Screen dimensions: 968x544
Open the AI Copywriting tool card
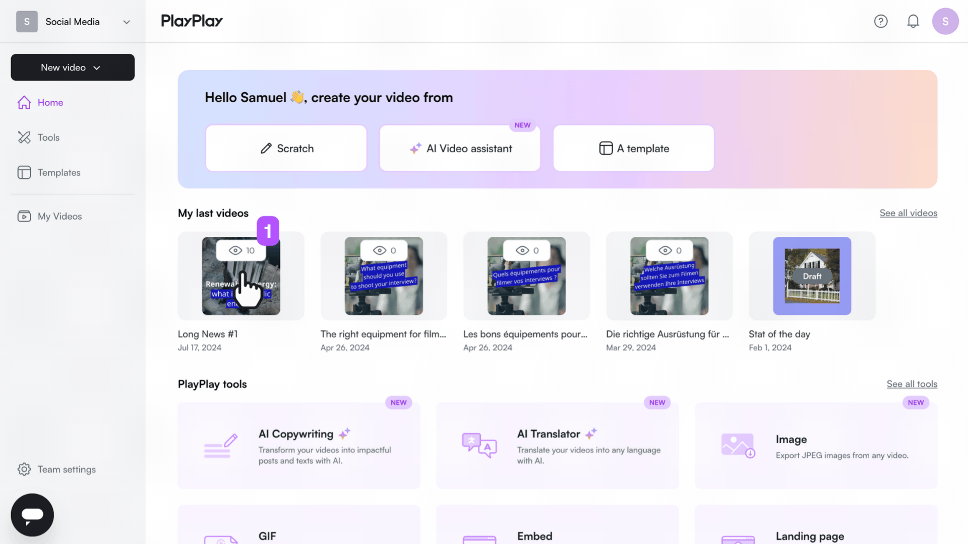coord(299,446)
